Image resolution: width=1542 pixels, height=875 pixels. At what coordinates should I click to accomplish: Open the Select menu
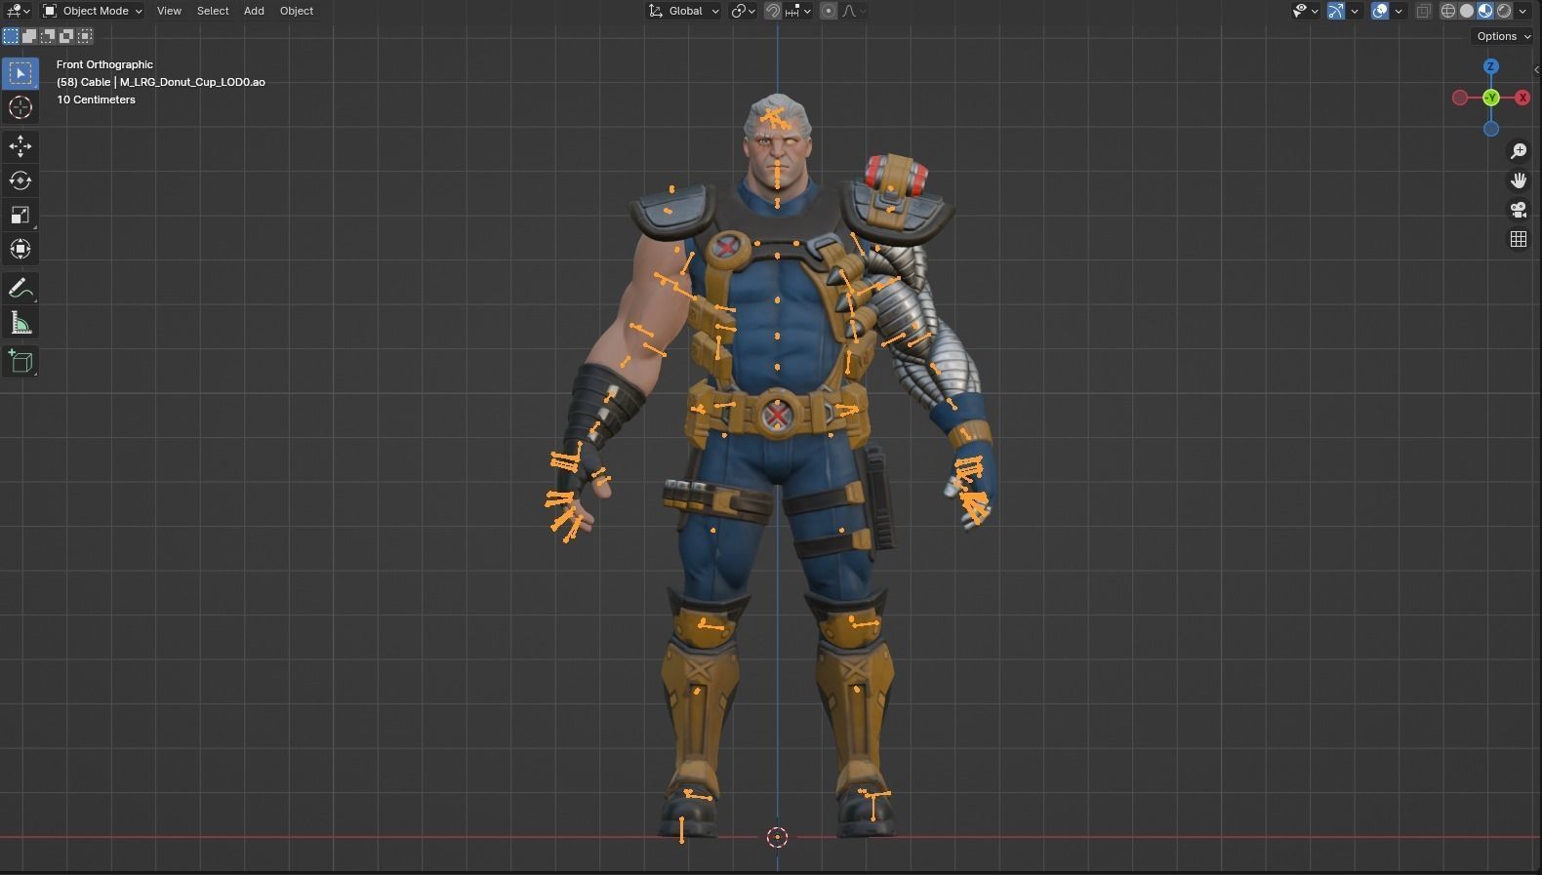pos(213,11)
